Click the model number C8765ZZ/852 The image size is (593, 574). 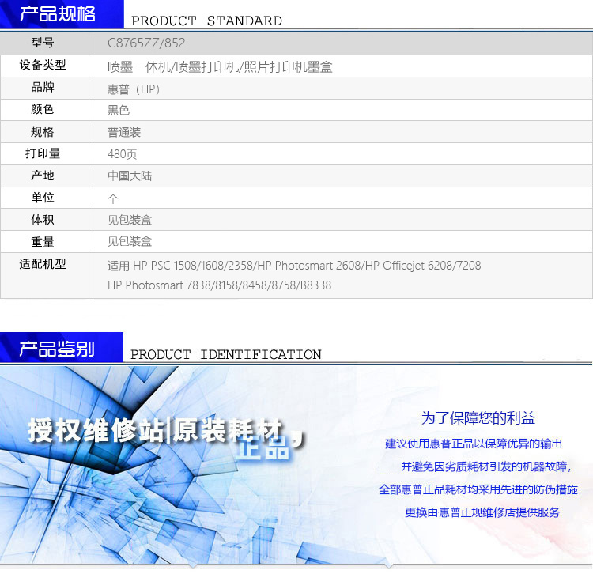click(x=146, y=43)
